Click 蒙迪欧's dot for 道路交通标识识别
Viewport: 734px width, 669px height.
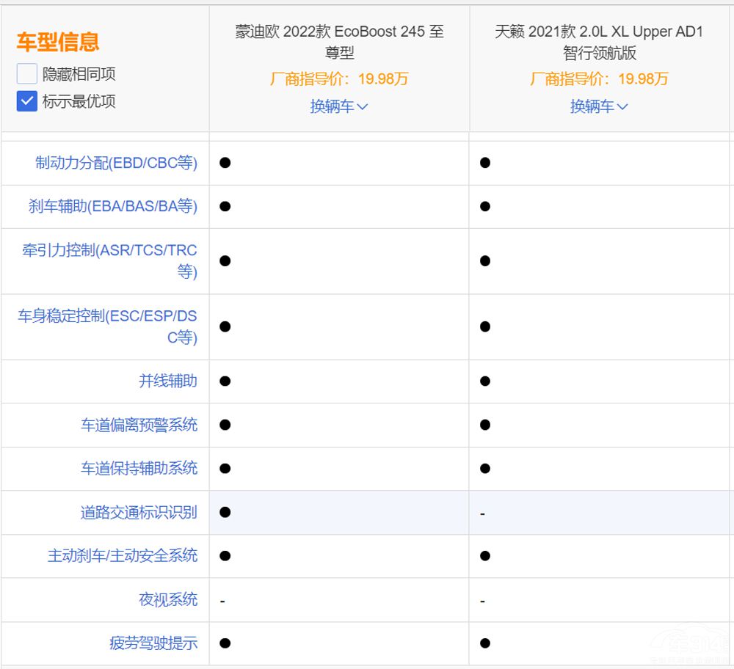click(x=225, y=512)
